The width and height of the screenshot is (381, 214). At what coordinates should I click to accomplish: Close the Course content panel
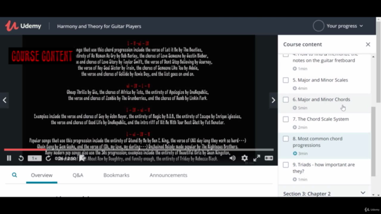pyautogui.click(x=368, y=45)
